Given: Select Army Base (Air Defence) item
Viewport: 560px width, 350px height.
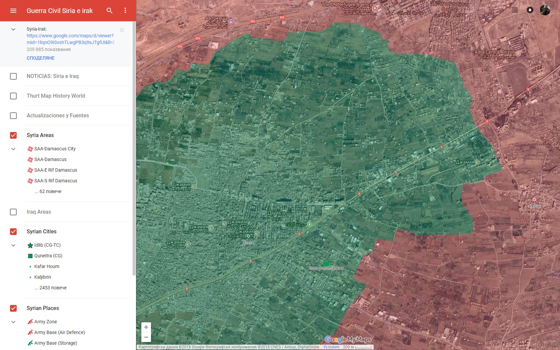Looking at the screenshot, I should pos(59,332).
